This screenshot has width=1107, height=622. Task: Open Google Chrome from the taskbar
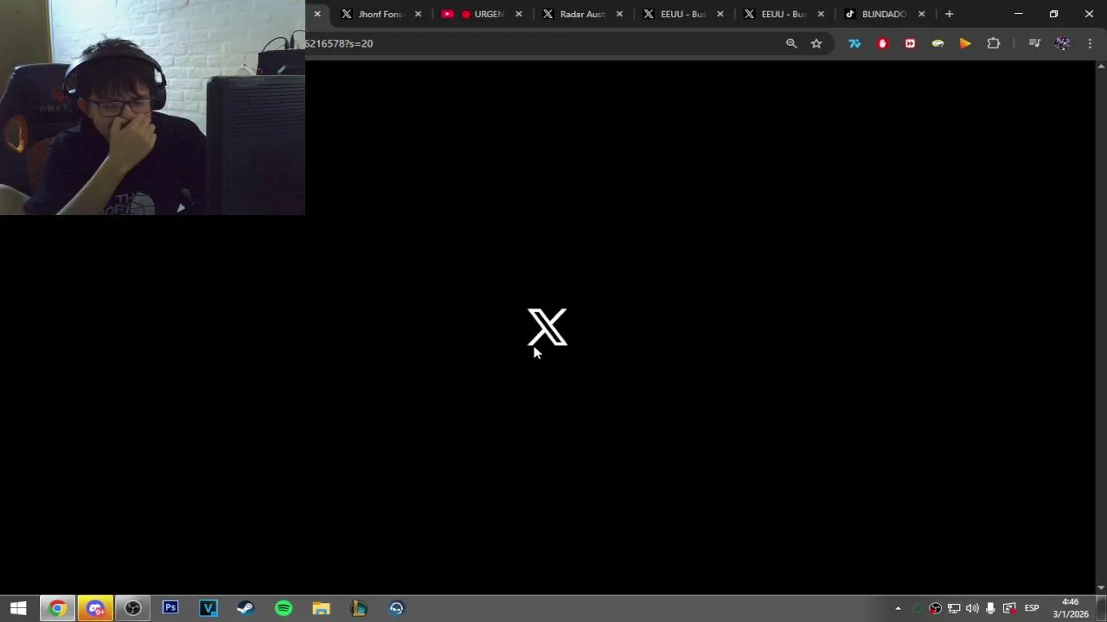point(57,608)
